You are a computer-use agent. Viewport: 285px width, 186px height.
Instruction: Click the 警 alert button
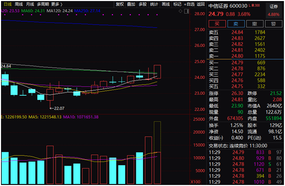point(274,24)
